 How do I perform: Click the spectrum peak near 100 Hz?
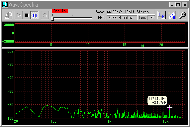(47, 106)
